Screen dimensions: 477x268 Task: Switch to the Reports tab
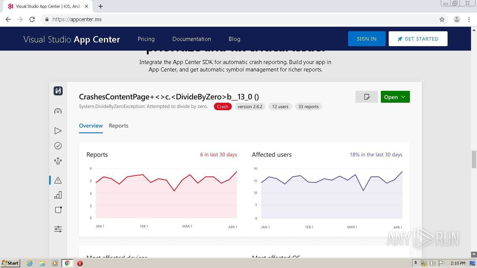[x=119, y=126]
